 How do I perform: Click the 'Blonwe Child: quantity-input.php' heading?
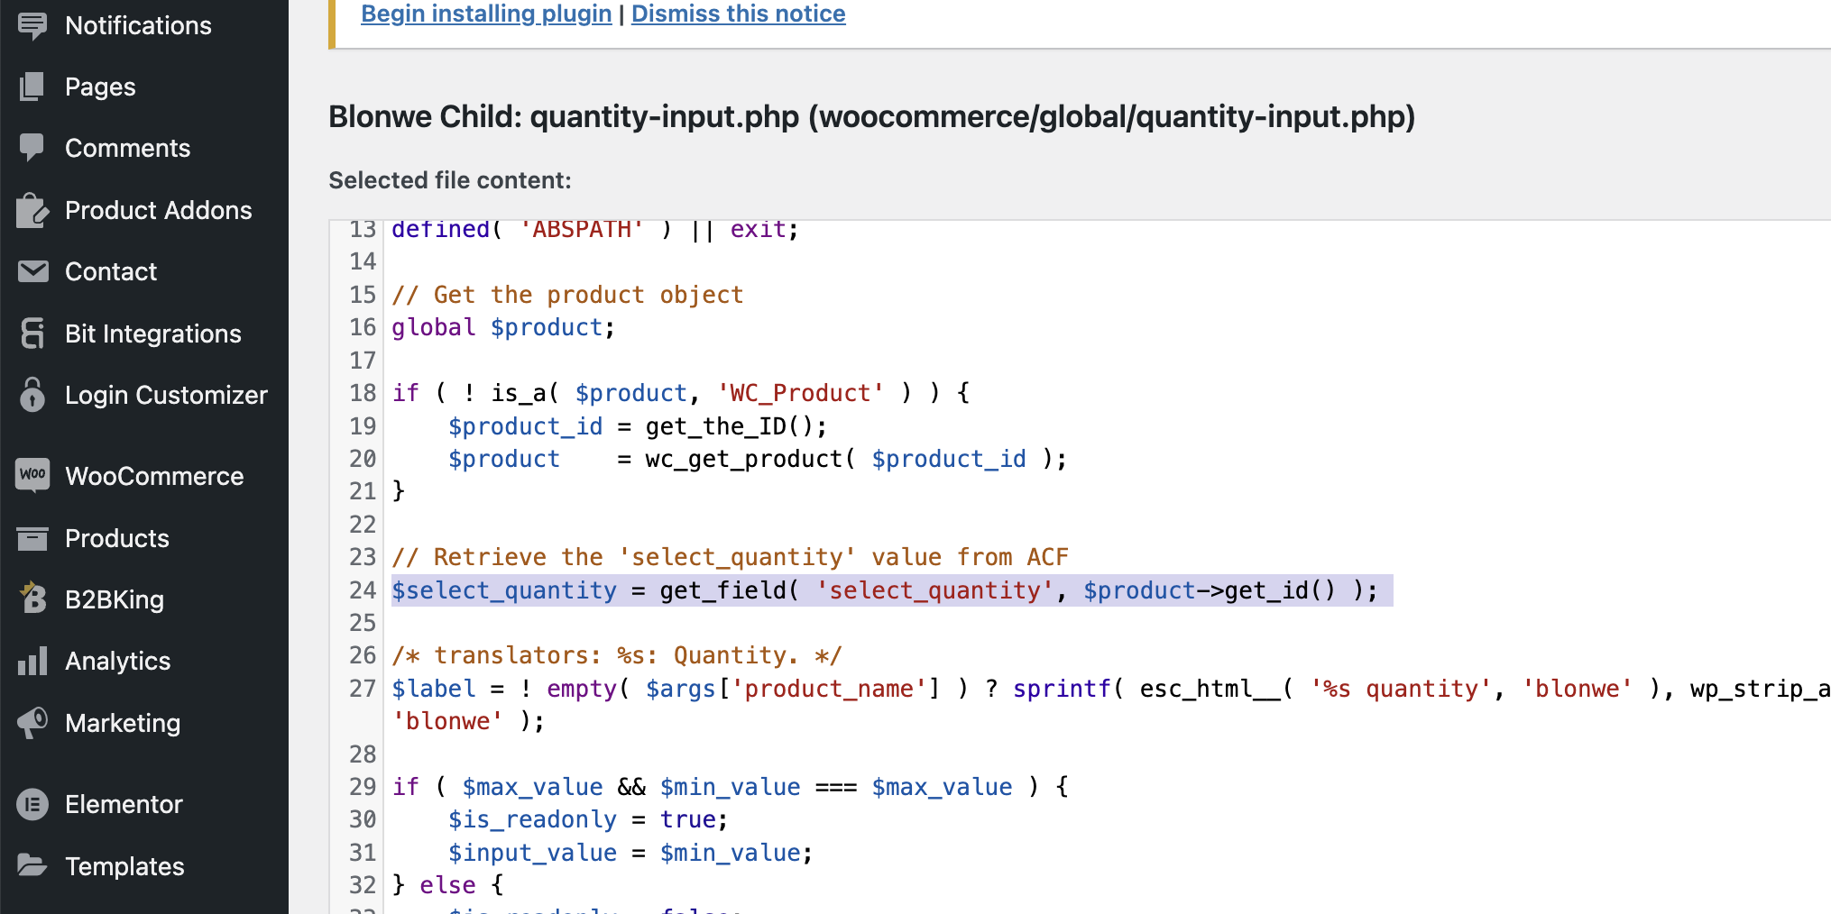871,116
